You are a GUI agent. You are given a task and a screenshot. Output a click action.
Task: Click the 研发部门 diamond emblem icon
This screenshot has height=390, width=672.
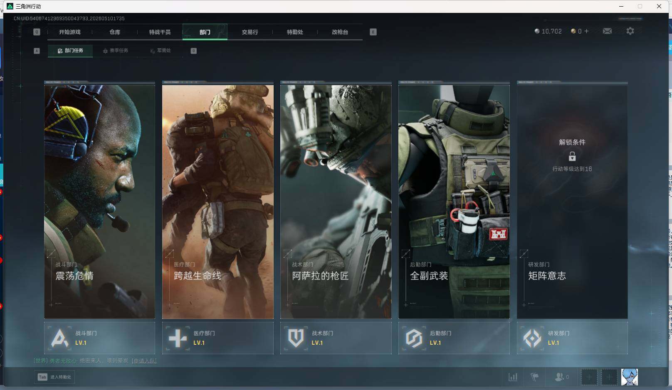pos(532,338)
